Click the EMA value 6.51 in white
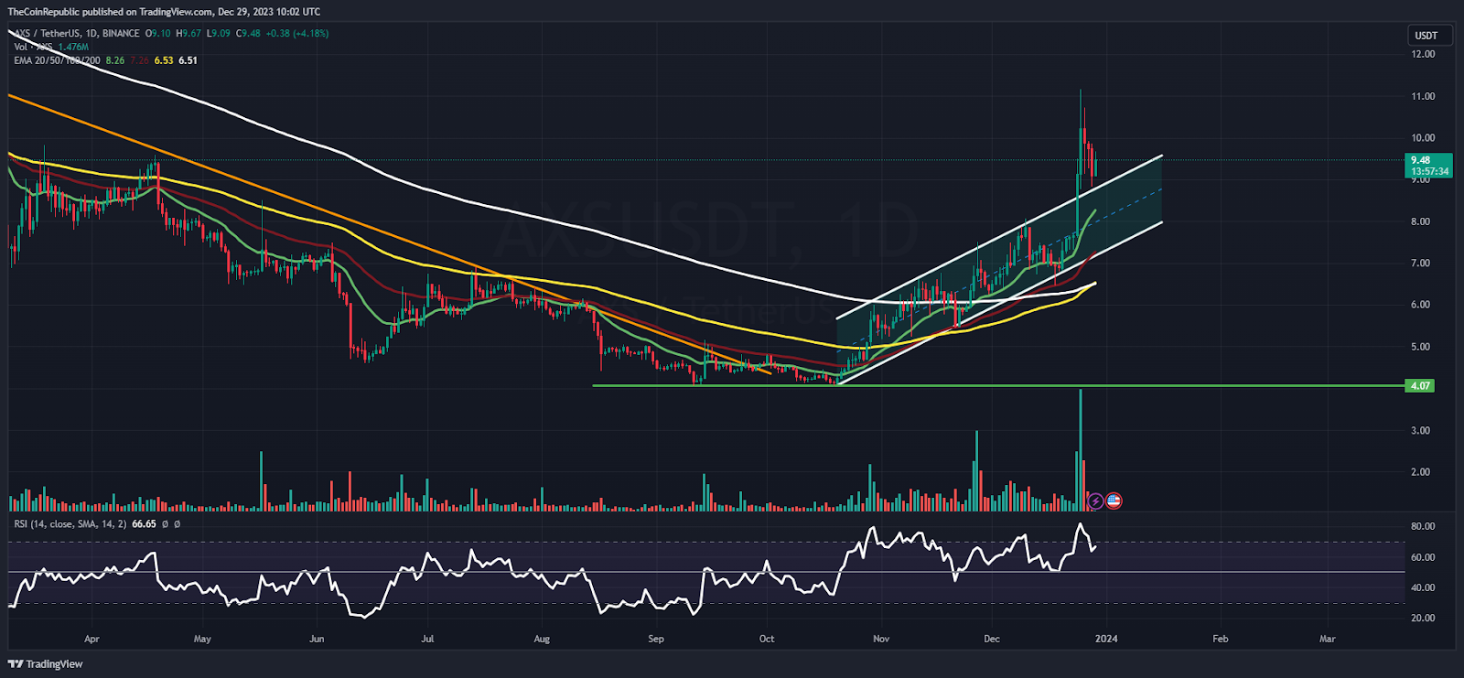This screenshot has width=1464, height=678. [x=188, y=60]
